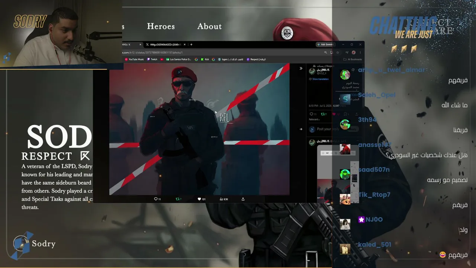Click the zoom magnifier icon in address bar

pos(325,52)
